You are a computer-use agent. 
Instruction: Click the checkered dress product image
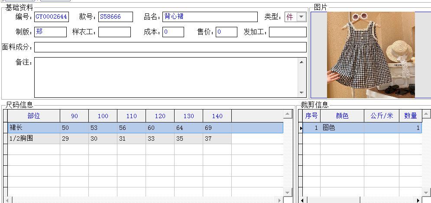(x=371, y=55)
